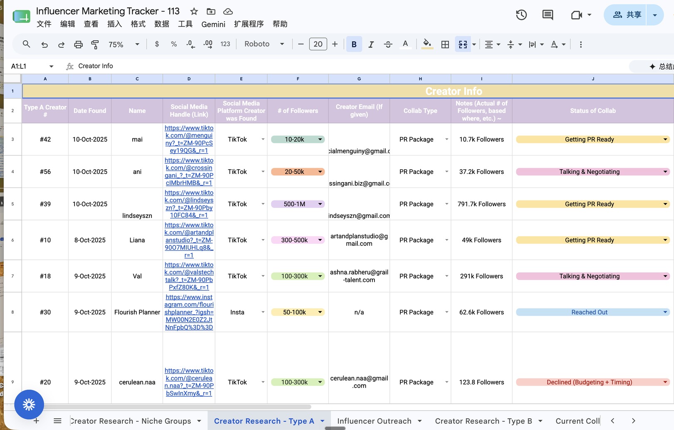Expand merge cells options arrow
Image resolution: width=674 pixels, height=430 pixels.
[x=474, y=44]
